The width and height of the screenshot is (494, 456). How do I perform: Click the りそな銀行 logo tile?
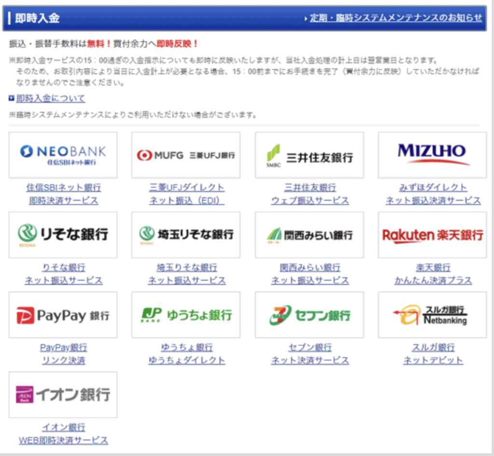coord(63,235)
